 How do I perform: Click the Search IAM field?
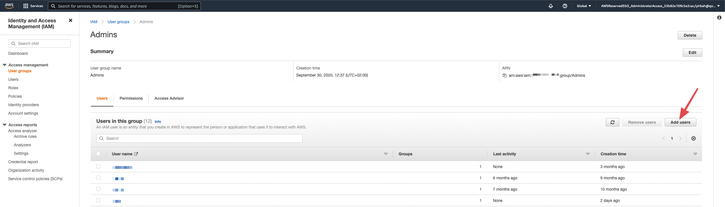point(39,43)
